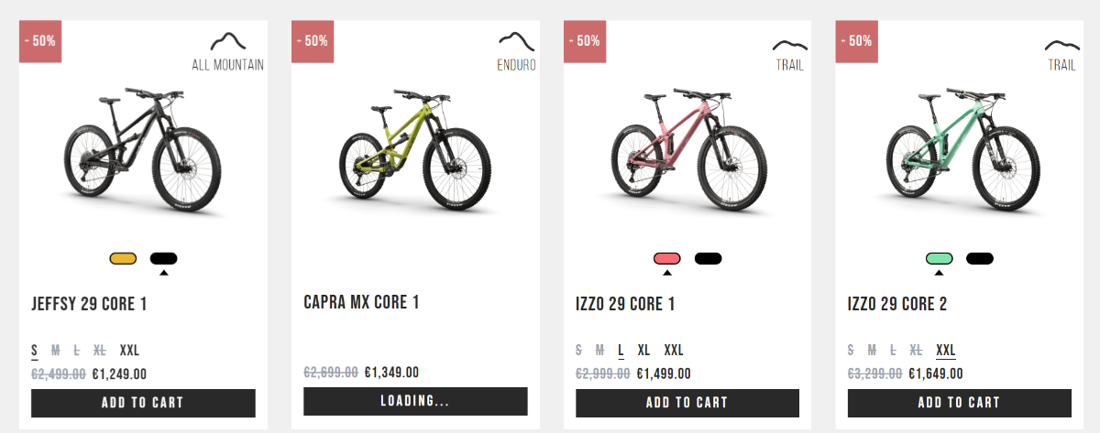
Task: Select black color for Jeffsy 29 Core 1
Action: click(x=163, y=258)
